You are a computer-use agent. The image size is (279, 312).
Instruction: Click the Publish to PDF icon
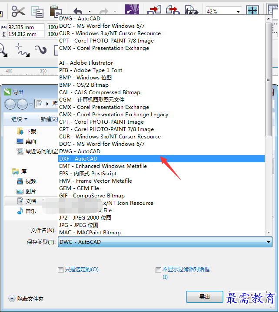(192, 10)
